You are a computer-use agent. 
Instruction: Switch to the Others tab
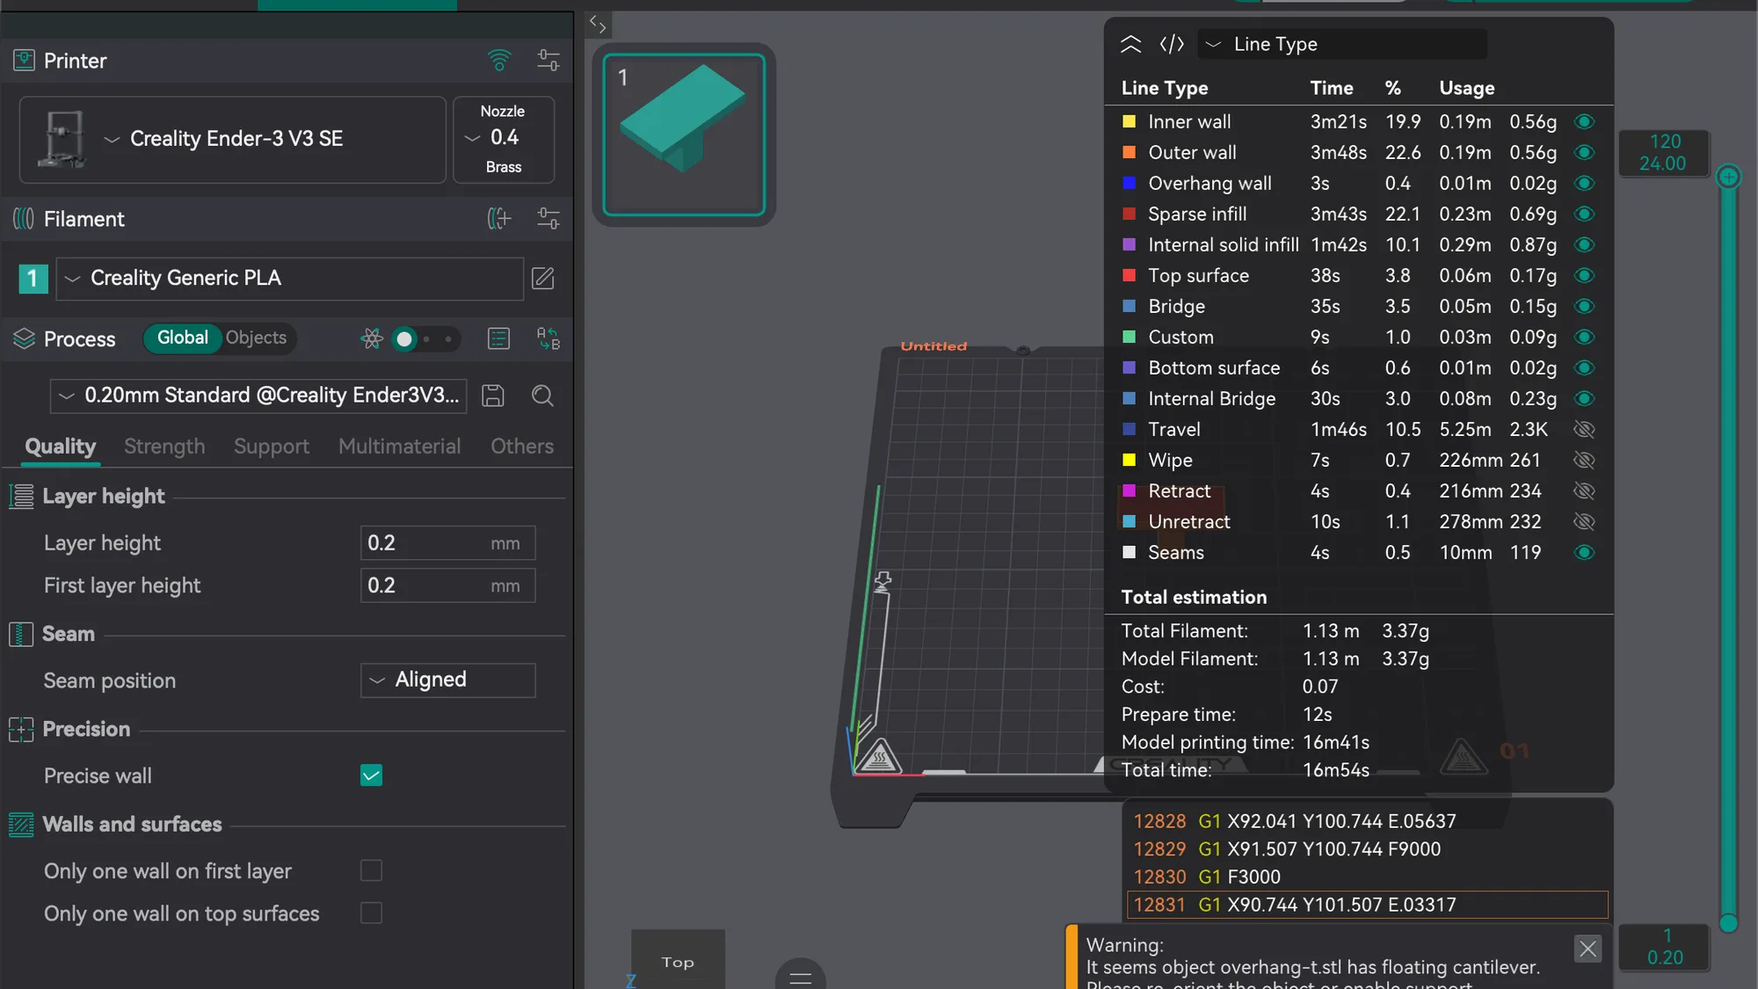(522, 447)
